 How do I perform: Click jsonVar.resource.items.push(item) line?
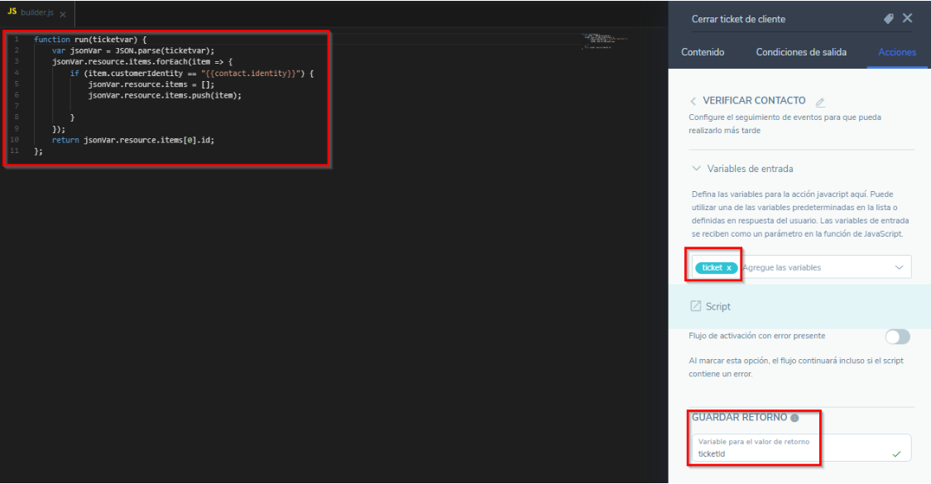(x=165, y=96)
